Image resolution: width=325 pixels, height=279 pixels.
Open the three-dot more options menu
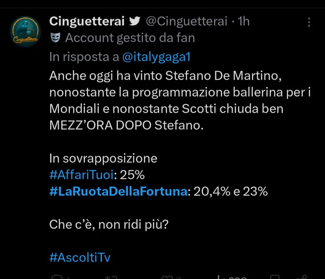[309, 22]
